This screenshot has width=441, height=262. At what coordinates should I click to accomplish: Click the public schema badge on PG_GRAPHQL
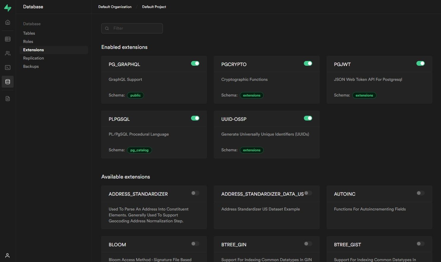point(135,95)
